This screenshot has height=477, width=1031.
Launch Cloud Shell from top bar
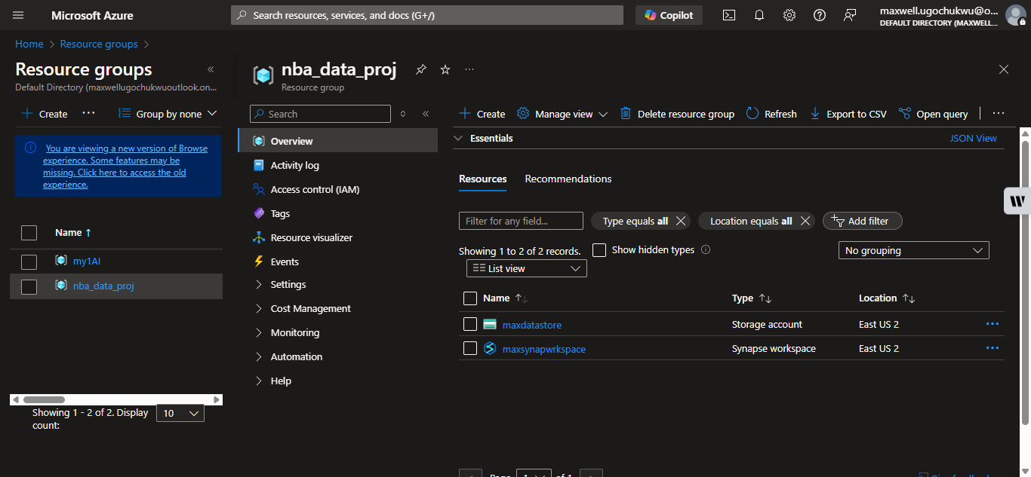tap(729, 15)
